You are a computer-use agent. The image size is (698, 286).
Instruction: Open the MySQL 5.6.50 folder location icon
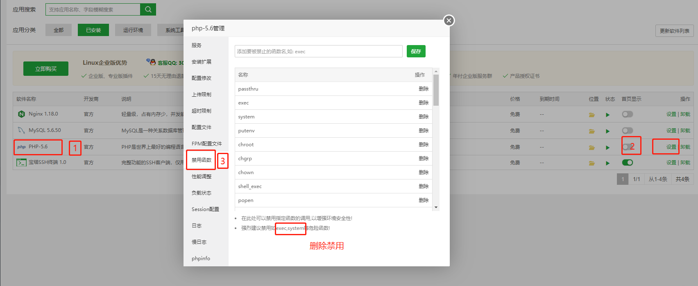pos(591,131)
